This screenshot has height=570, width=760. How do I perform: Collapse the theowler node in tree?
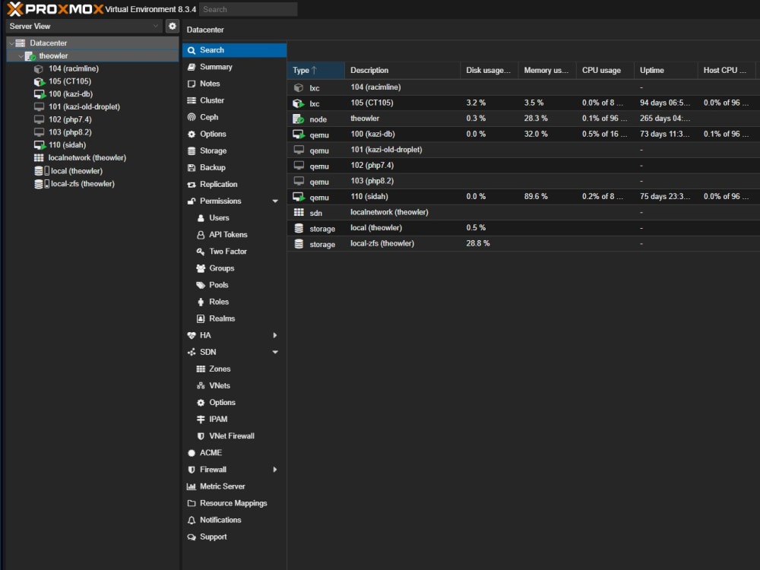pyautogui.click(x=21, y=56)
